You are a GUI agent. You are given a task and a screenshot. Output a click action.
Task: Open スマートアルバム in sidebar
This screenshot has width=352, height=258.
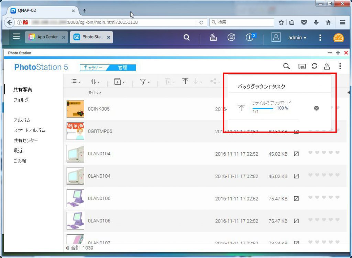[x=30, y=131]
